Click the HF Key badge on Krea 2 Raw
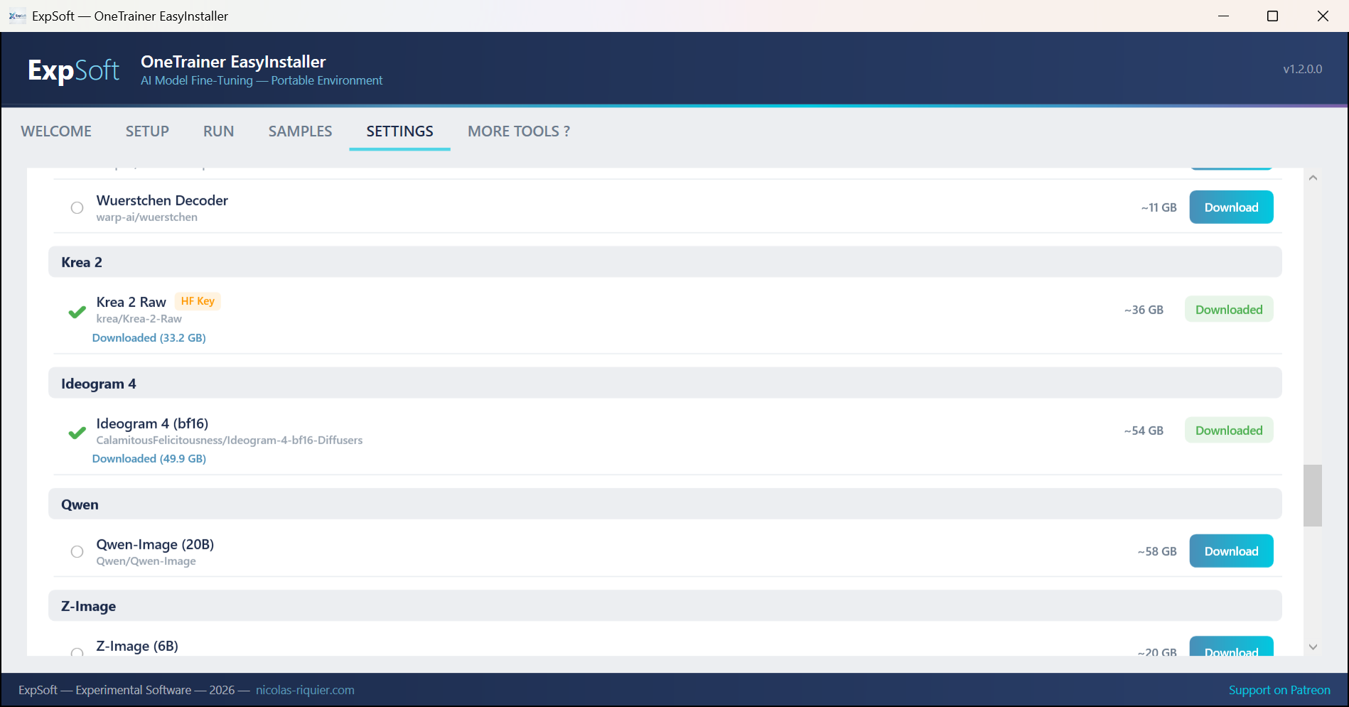The width and height of the screenshot is (1349, 707). 198,301
